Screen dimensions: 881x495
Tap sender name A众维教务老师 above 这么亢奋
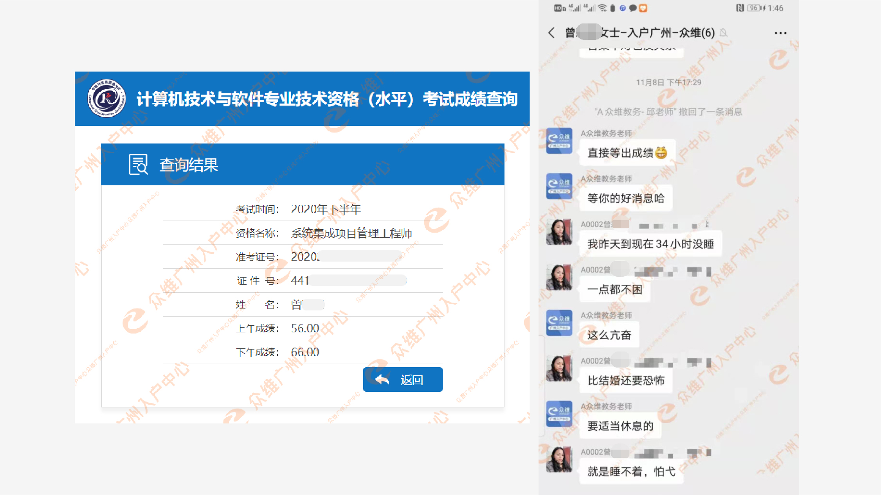[606, 315]
